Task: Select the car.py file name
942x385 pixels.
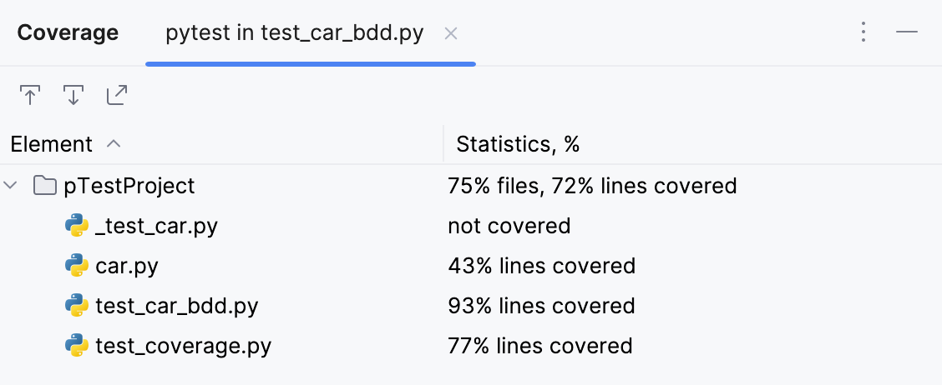Action: (x=127, y=266)
